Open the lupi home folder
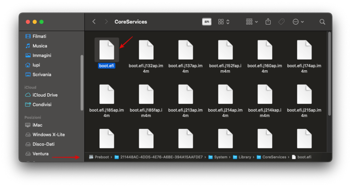The width and height of the screenshot is (351, 187). click(x=33, y=65)
